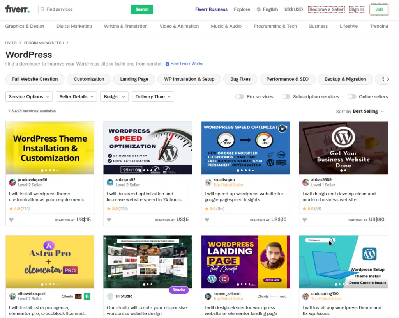Open the Graphics & Design category menu
This screenshot has height=318, width=399.
(25, 26)
